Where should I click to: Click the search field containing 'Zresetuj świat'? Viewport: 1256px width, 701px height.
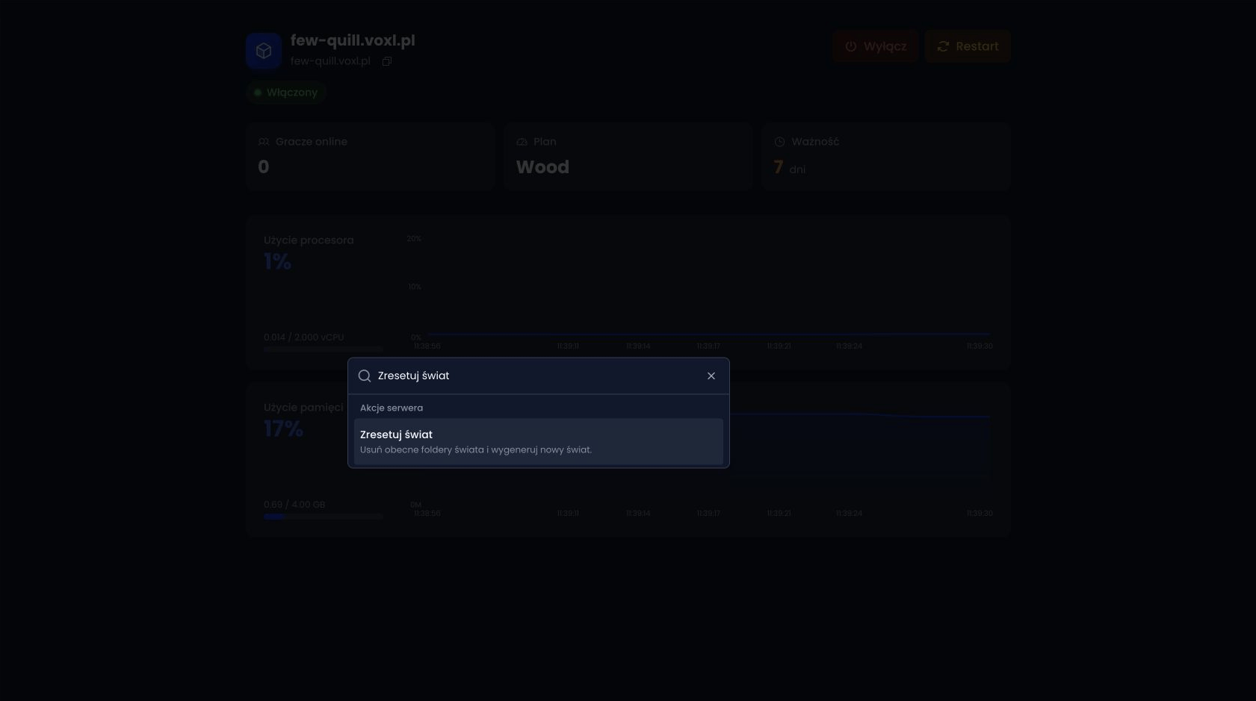point(539,376)
